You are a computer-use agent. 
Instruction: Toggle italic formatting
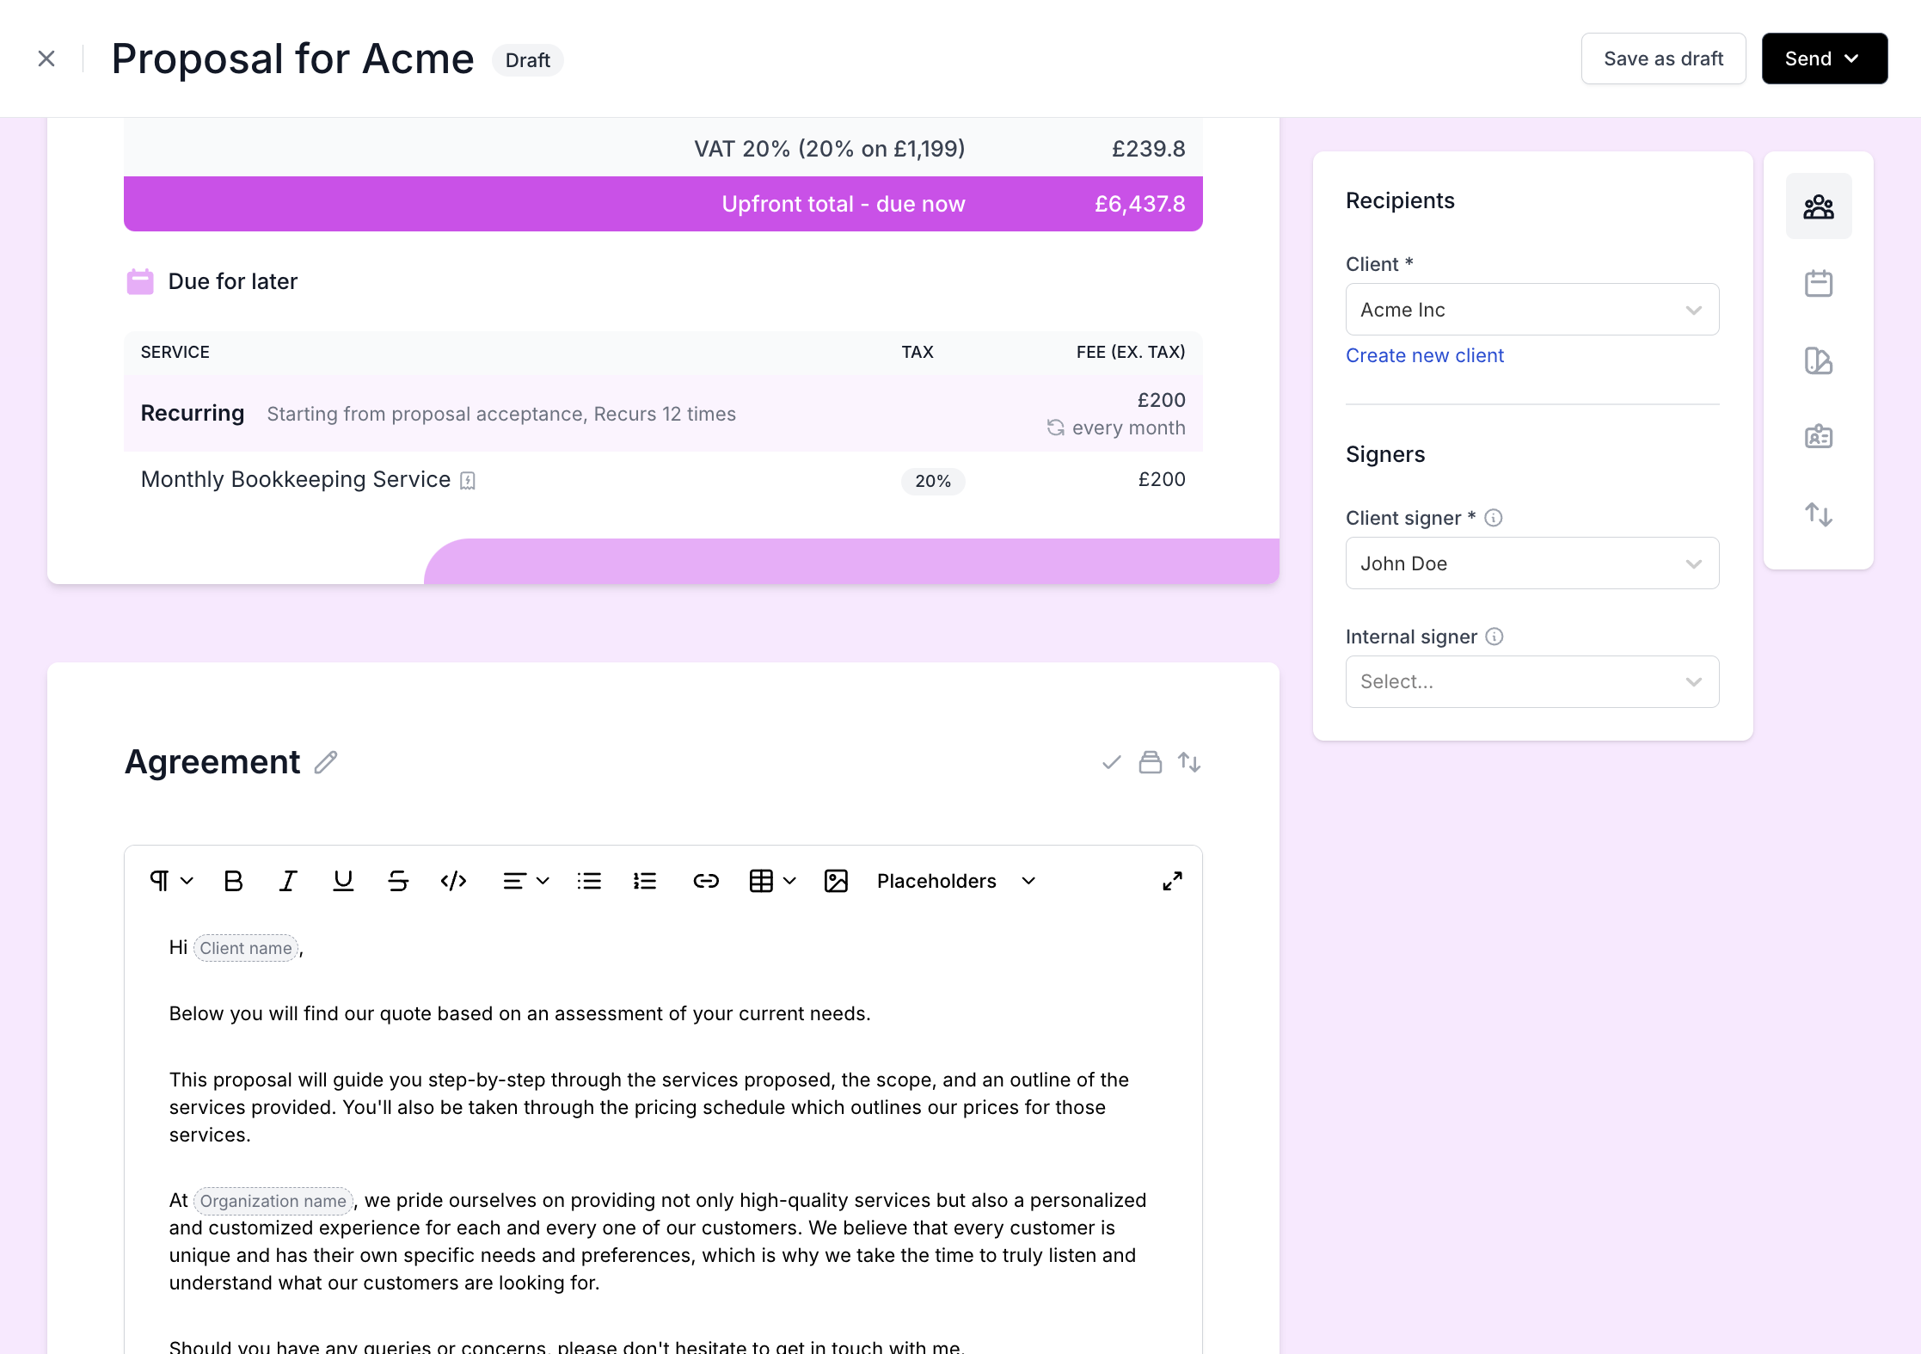tap(288, 881)
